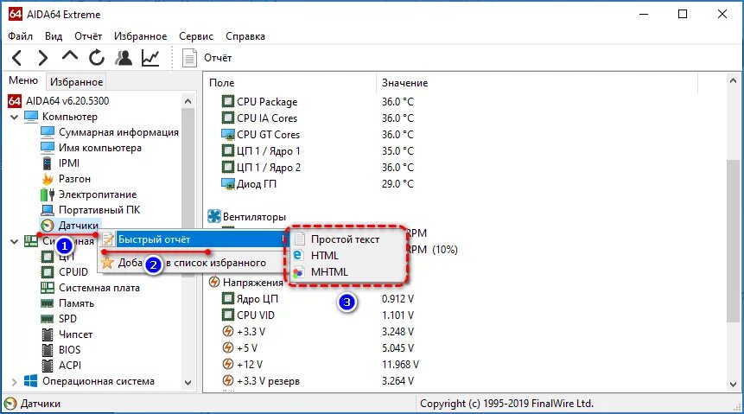744x414 pixels.
Task: Open the Справка menu
Action: (245, 36)
